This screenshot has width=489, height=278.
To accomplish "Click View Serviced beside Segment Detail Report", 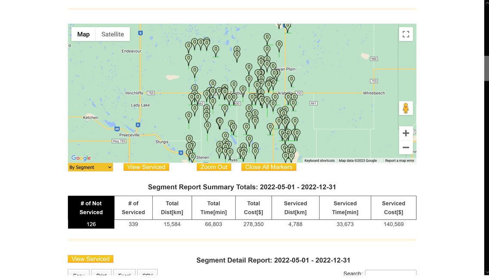I will pos(90,259).
